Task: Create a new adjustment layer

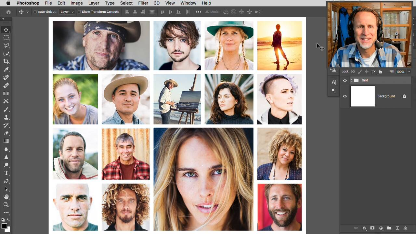Action: [x=381, y=228]
